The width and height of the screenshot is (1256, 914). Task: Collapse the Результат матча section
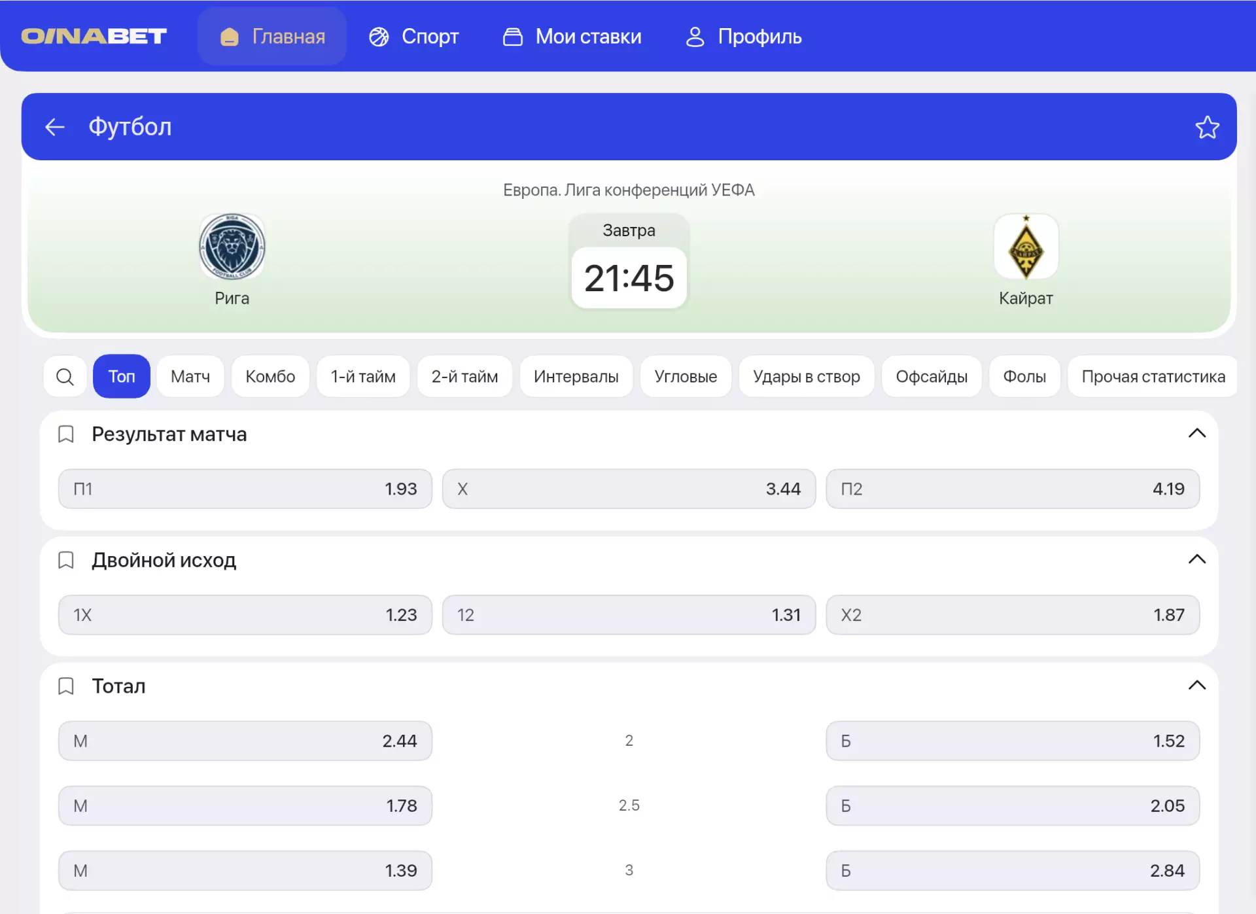[1196, 433]
